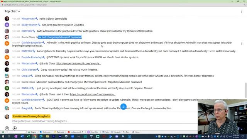Click Wintermute's avatar on hello message
Viewport: 247px width, 139px height.
pyautogui.click(x=7, y=19)
